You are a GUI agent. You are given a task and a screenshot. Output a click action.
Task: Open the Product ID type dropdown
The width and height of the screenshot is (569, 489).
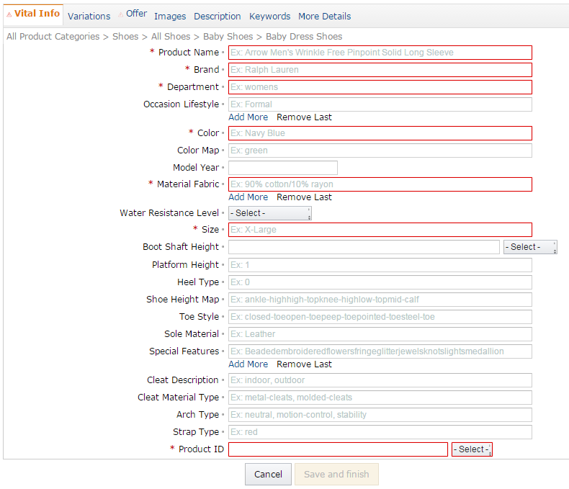coord(472,449)
